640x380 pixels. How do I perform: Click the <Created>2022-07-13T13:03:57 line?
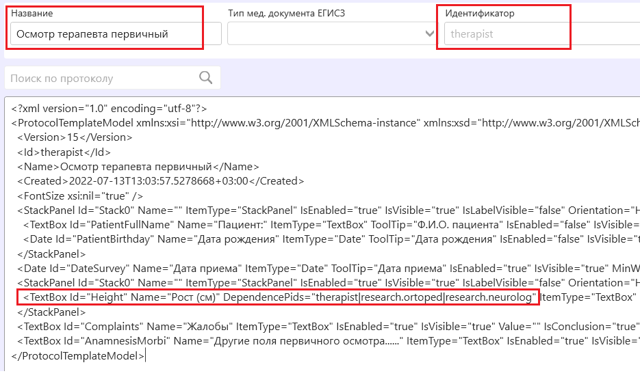pyautogui.click(x=160, y=181)
